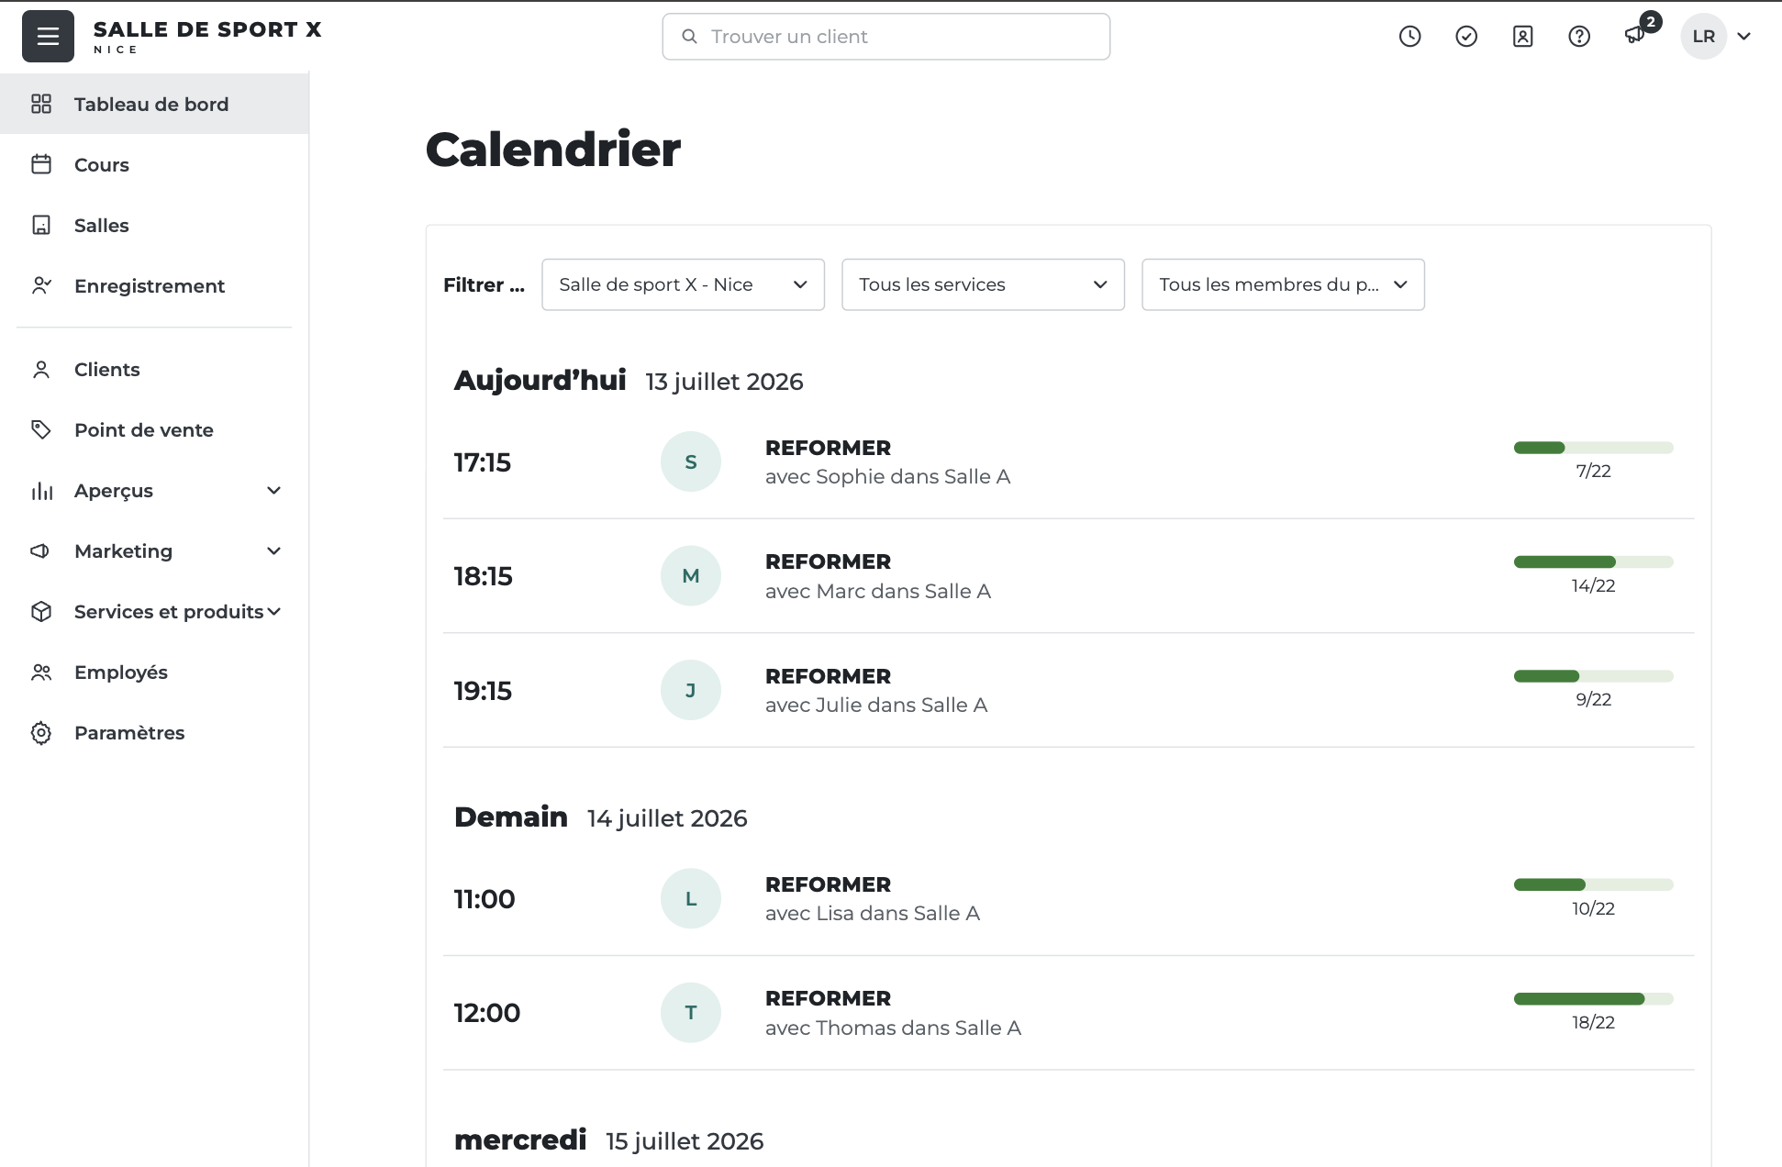Open the 11:00 REFORMER class with Lisa
Screen dimensions: 1782x1167
[x=1068, y=898]
